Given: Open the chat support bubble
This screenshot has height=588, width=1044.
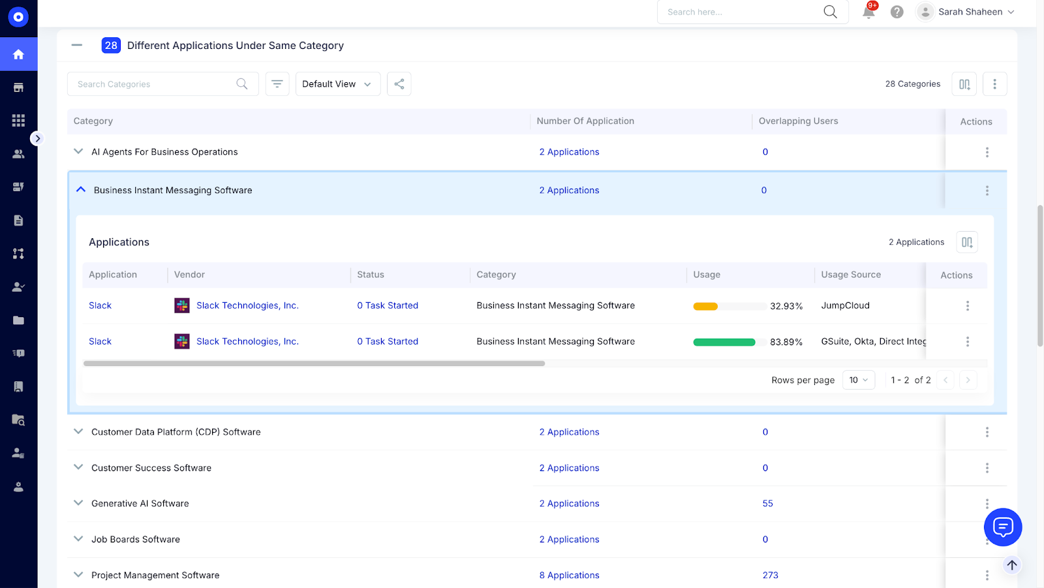Looking at the screenshot, I should point(1003,527).
